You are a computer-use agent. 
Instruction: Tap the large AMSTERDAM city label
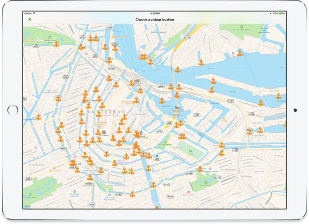tap(107, 112)
